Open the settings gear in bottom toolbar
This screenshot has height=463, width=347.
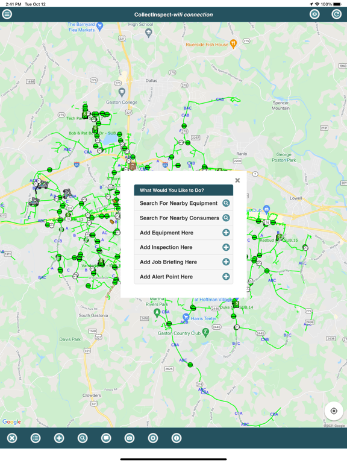(x=153, y=438)
